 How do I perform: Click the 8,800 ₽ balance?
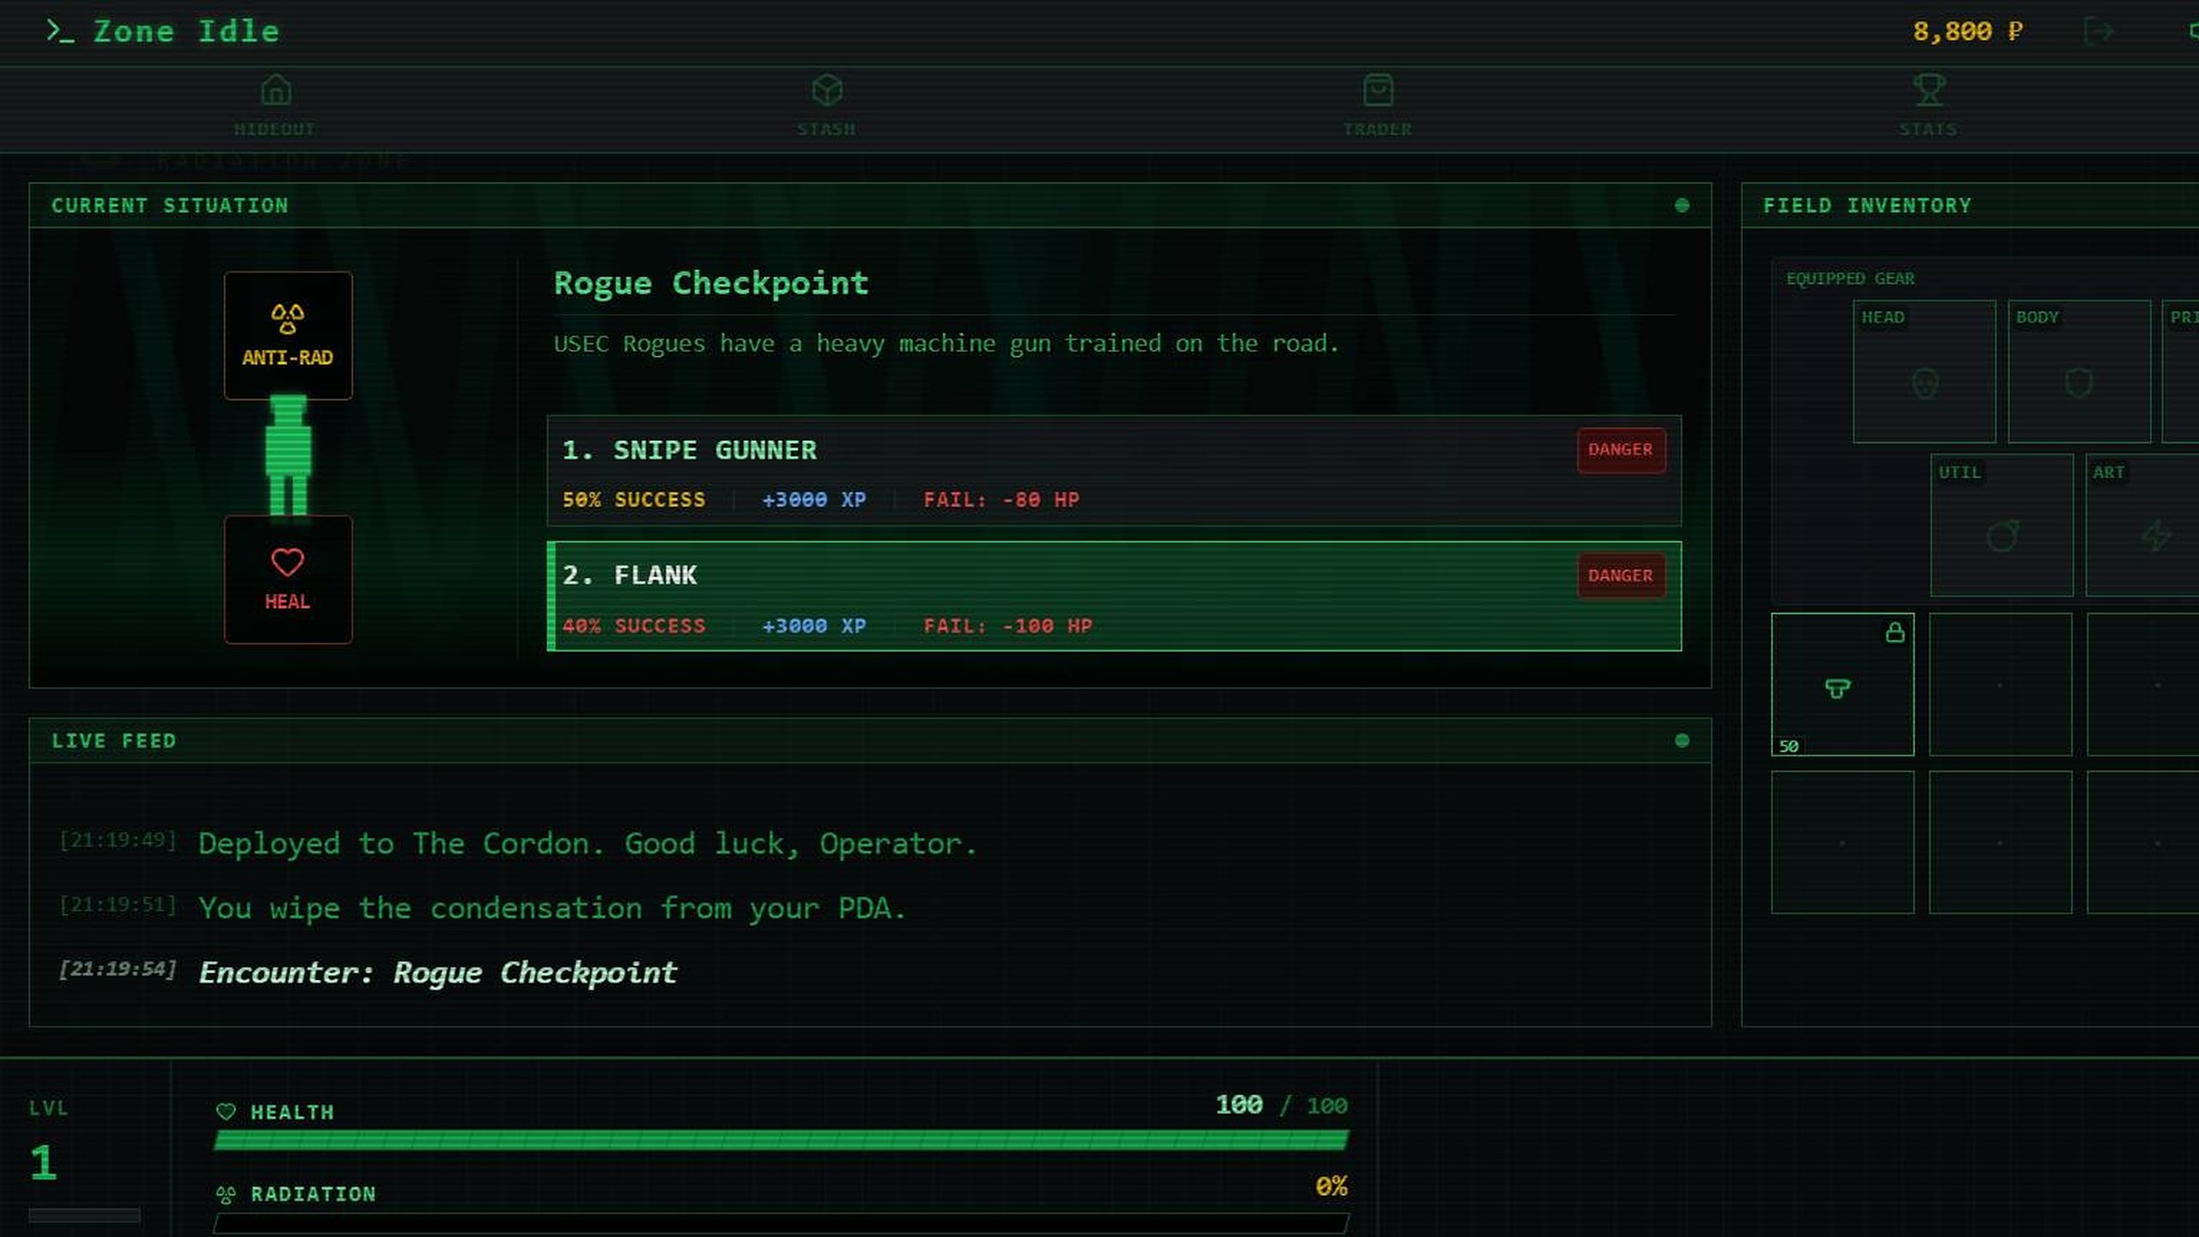tap(1967, 32)
